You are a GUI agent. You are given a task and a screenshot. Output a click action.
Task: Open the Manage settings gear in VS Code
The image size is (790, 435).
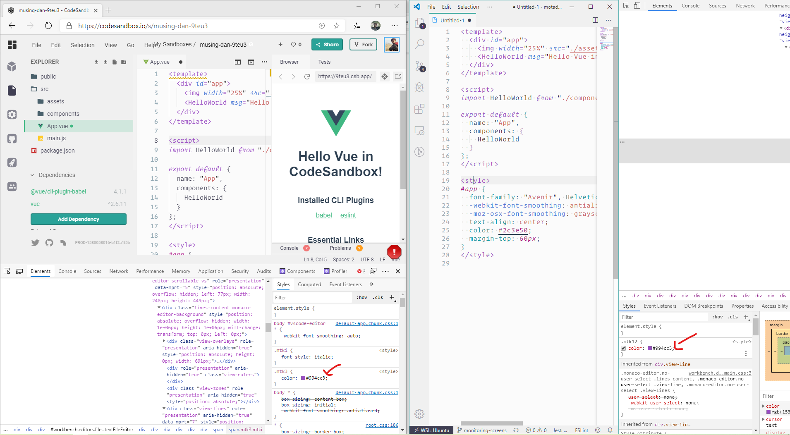[419, 413]
